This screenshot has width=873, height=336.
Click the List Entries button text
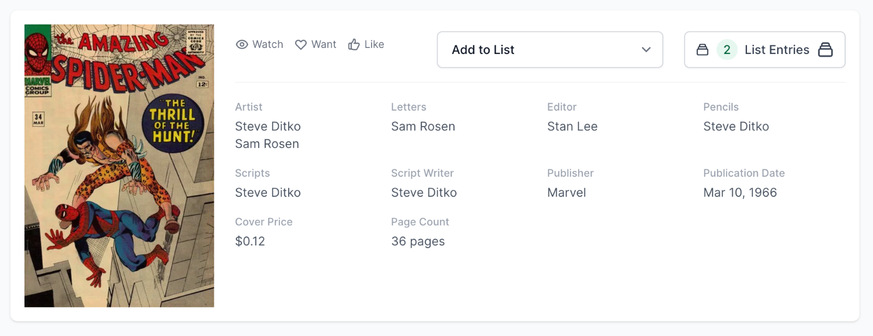point(776,50)
